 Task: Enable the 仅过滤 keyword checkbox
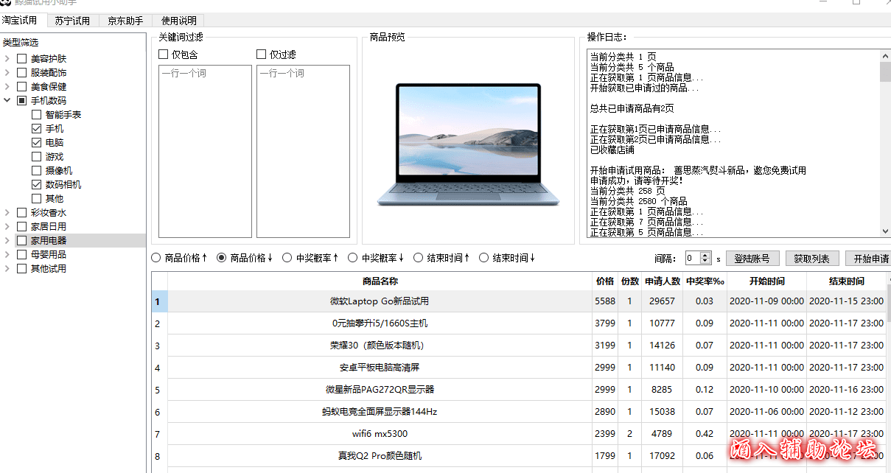[x=261, y=55]
